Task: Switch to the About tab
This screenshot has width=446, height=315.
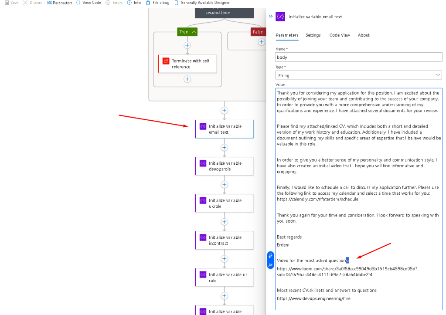Action: (x=364, y=35)
